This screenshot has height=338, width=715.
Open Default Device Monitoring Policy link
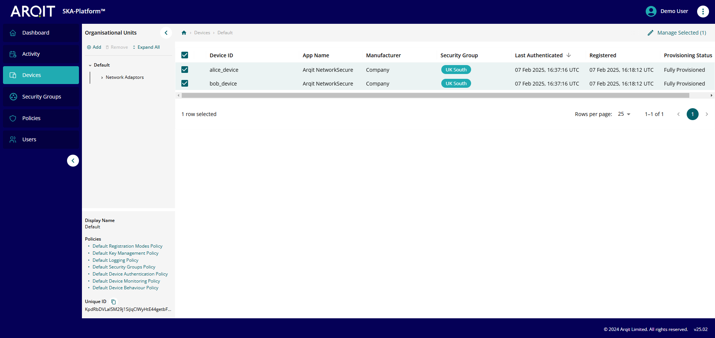click(x=126, y=281)
